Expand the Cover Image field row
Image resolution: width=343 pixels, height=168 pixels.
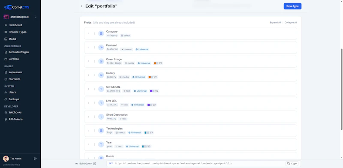pyautogui.click(x=89, y=61)
